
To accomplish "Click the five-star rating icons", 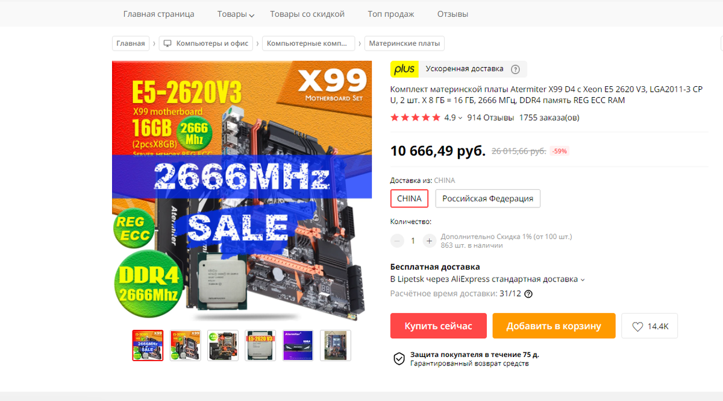I will [x=415, y=118].
